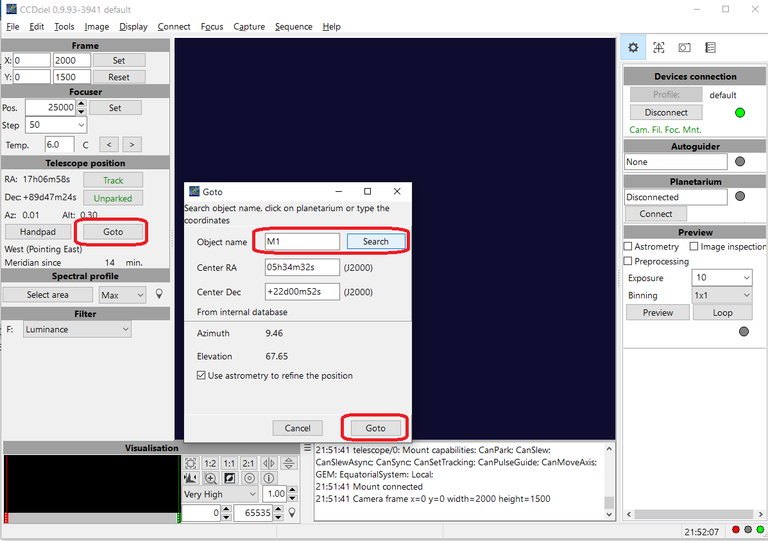Uncheck Use astrometry to refine the position

tap(201, 375)
